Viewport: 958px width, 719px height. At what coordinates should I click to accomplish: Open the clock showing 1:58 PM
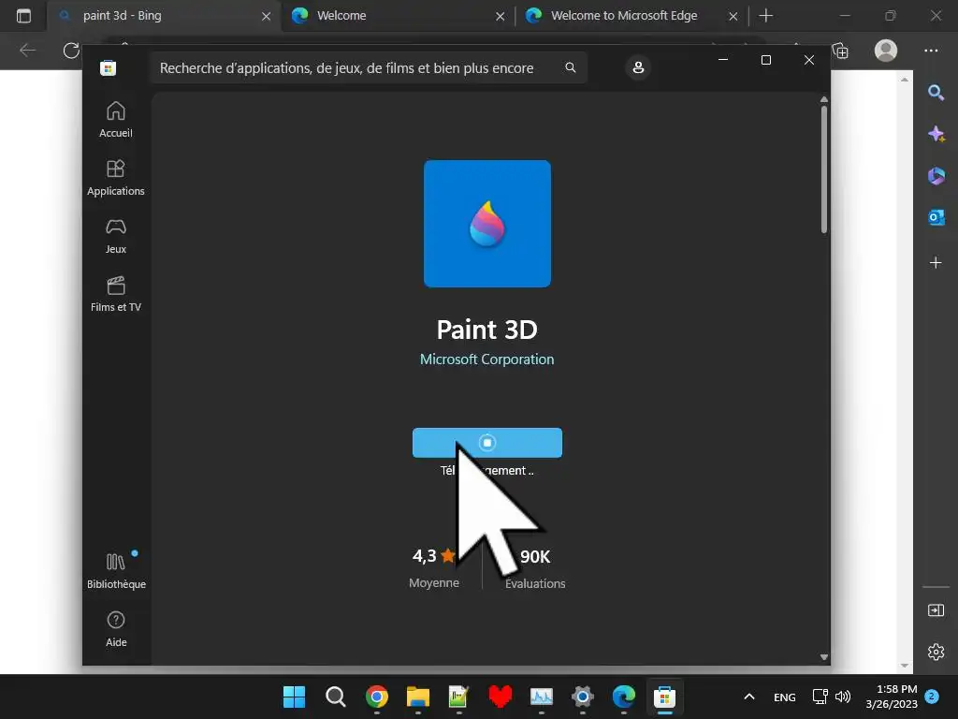click(x=892, y=697)
